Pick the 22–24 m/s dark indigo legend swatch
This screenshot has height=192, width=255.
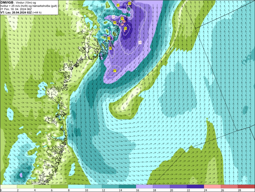(x=196, y=186)
